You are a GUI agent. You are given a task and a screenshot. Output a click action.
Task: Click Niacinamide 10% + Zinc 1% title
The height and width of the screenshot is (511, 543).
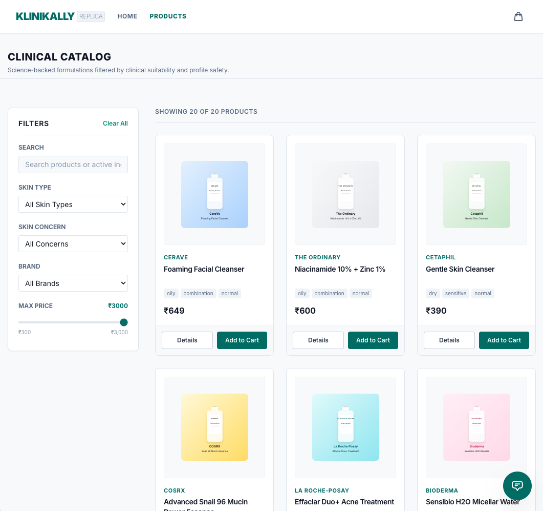coord(340,269)
